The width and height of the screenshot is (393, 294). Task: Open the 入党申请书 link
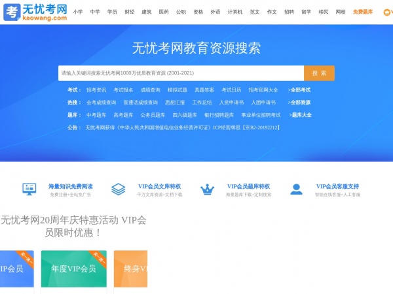[x=231, y=103]
